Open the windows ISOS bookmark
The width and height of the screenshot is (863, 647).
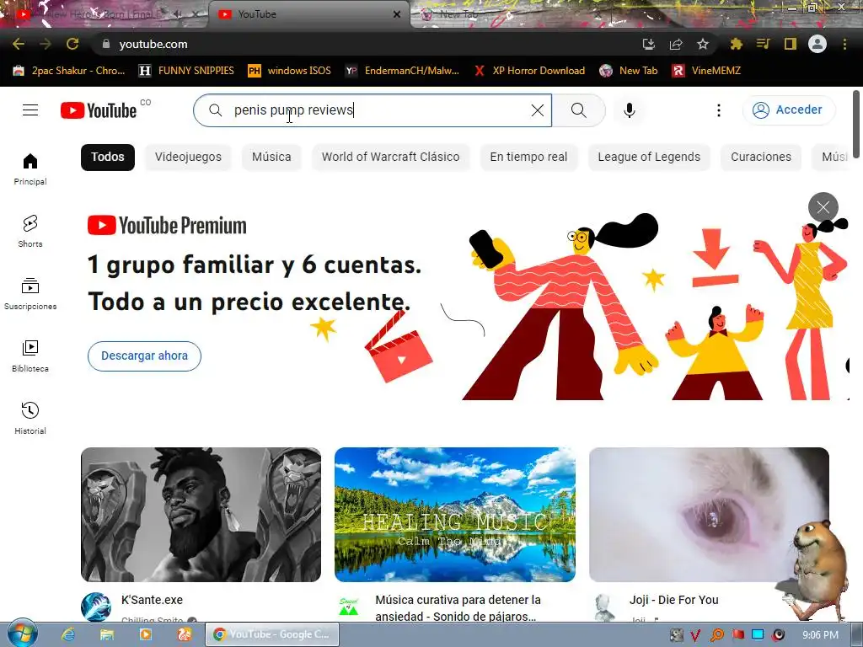pos(290,71)
